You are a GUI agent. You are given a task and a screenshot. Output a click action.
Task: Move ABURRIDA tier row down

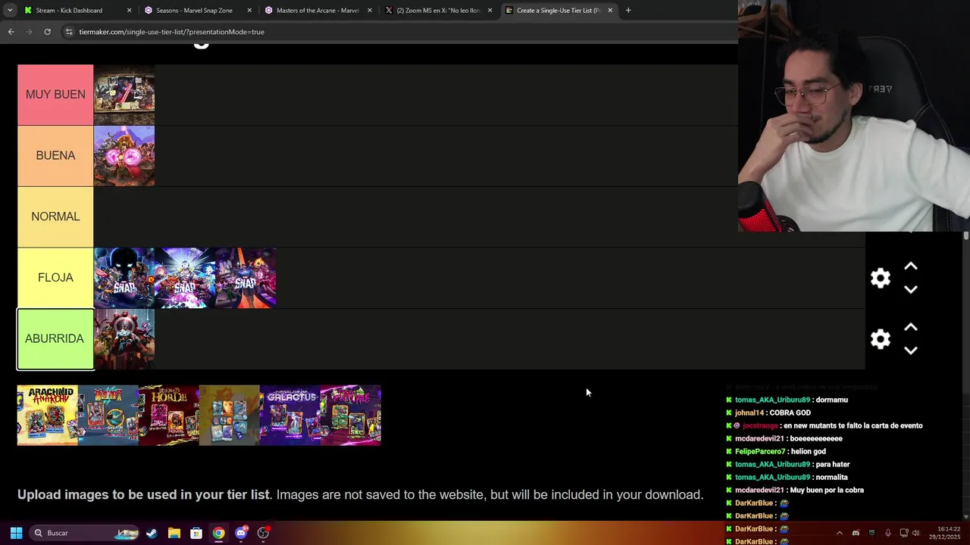click(x=911, y=350)
